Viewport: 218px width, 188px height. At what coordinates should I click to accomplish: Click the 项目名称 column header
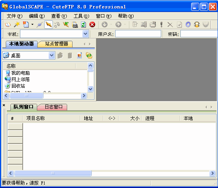tap(51, 118)
